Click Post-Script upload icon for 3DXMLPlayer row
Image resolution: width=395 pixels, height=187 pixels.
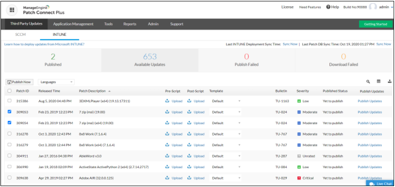[x=189, y=101]
